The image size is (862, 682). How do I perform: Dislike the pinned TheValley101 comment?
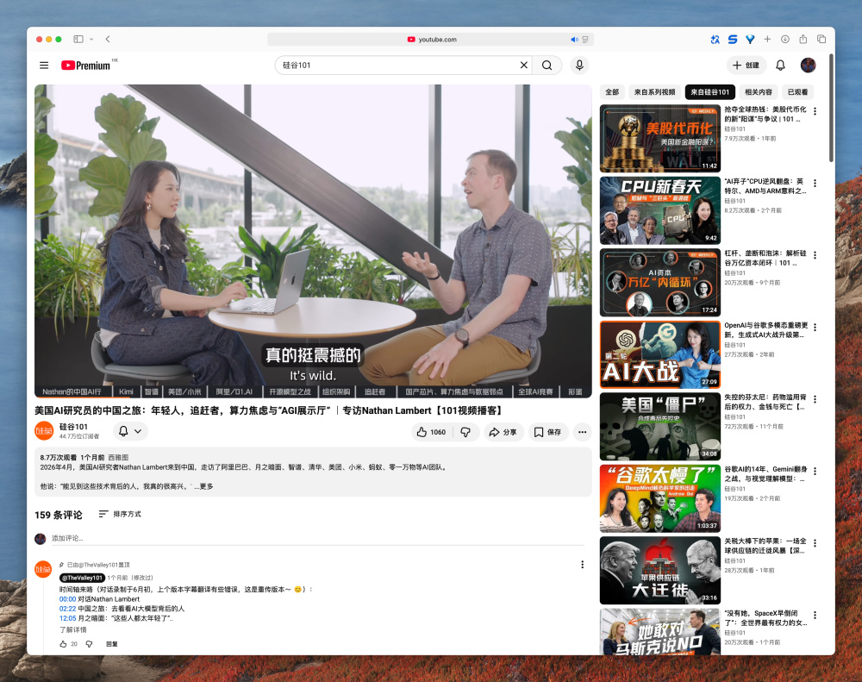pyautogui.click(x=89, y=643)
